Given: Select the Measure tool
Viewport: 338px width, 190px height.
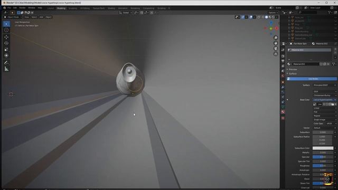Looking at the screenshot, I should 6,69.
